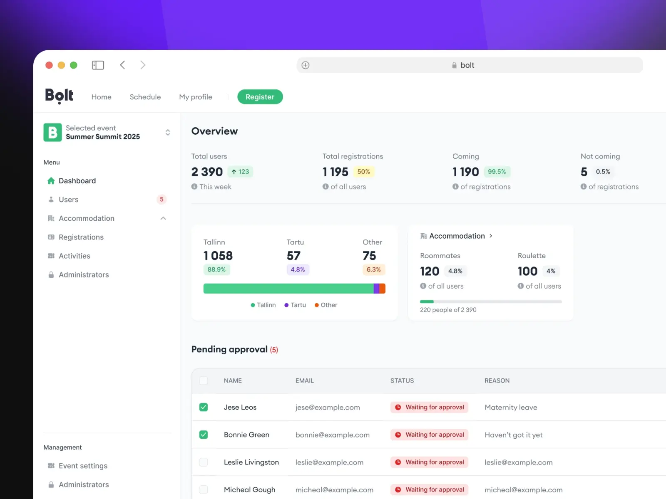Click the Accommodation building icon in sidebar
666x499 pixels.
(51, 218)
